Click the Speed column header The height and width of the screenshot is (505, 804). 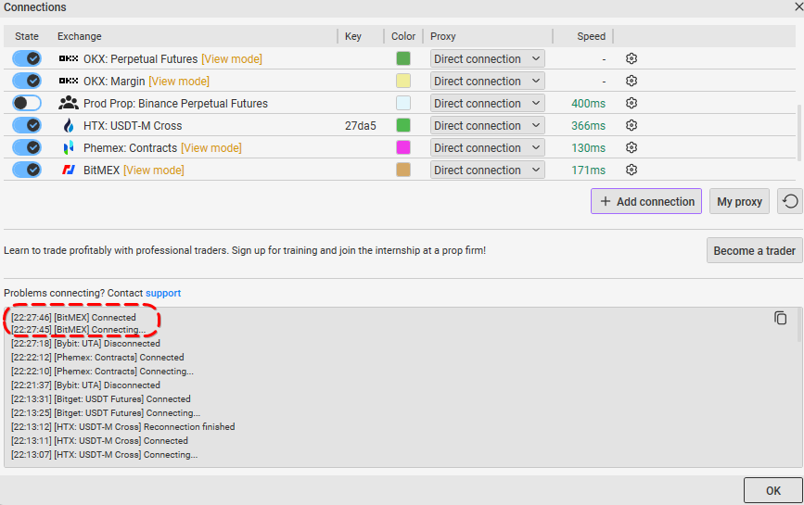pyautogui.click(x=591, y=36)
